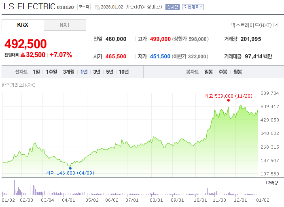
Task: Select the 3개월 line chart period
Action: [x=69, y=72]
